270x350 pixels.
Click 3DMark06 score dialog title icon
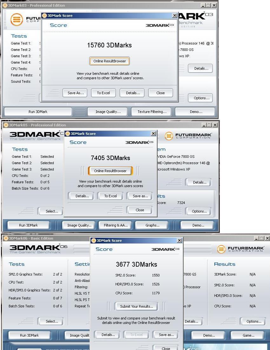tap(94, 241)
